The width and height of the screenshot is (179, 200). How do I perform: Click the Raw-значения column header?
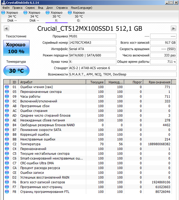coord(157,82)
